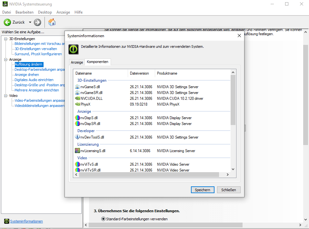Image resolution: width=309 pixels, height=229 pixels.
Task: Click the nvDevToolS.dll info icon
Action: coord(77,137)
